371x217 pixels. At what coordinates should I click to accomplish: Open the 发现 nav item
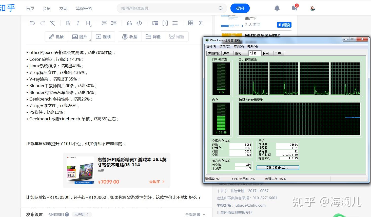click(63, 8)
